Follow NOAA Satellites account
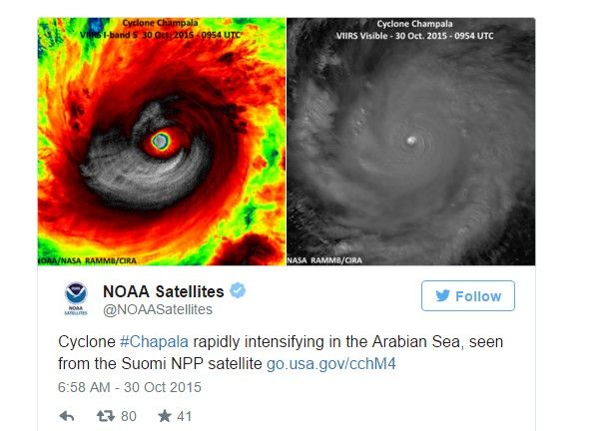Viewport: 603px width, 431px height. tap(467, 296)
